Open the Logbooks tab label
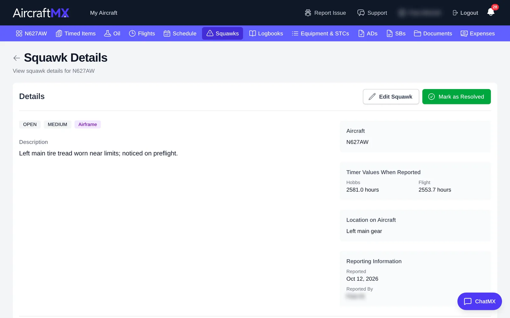The height and width of the screenshot is (318, 510). (x=271, y=33)
